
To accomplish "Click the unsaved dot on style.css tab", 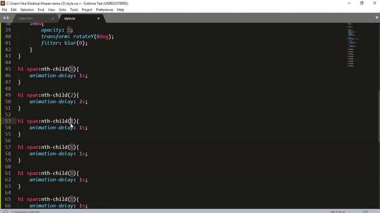I will pyautogui.click(x=99, y=18).
